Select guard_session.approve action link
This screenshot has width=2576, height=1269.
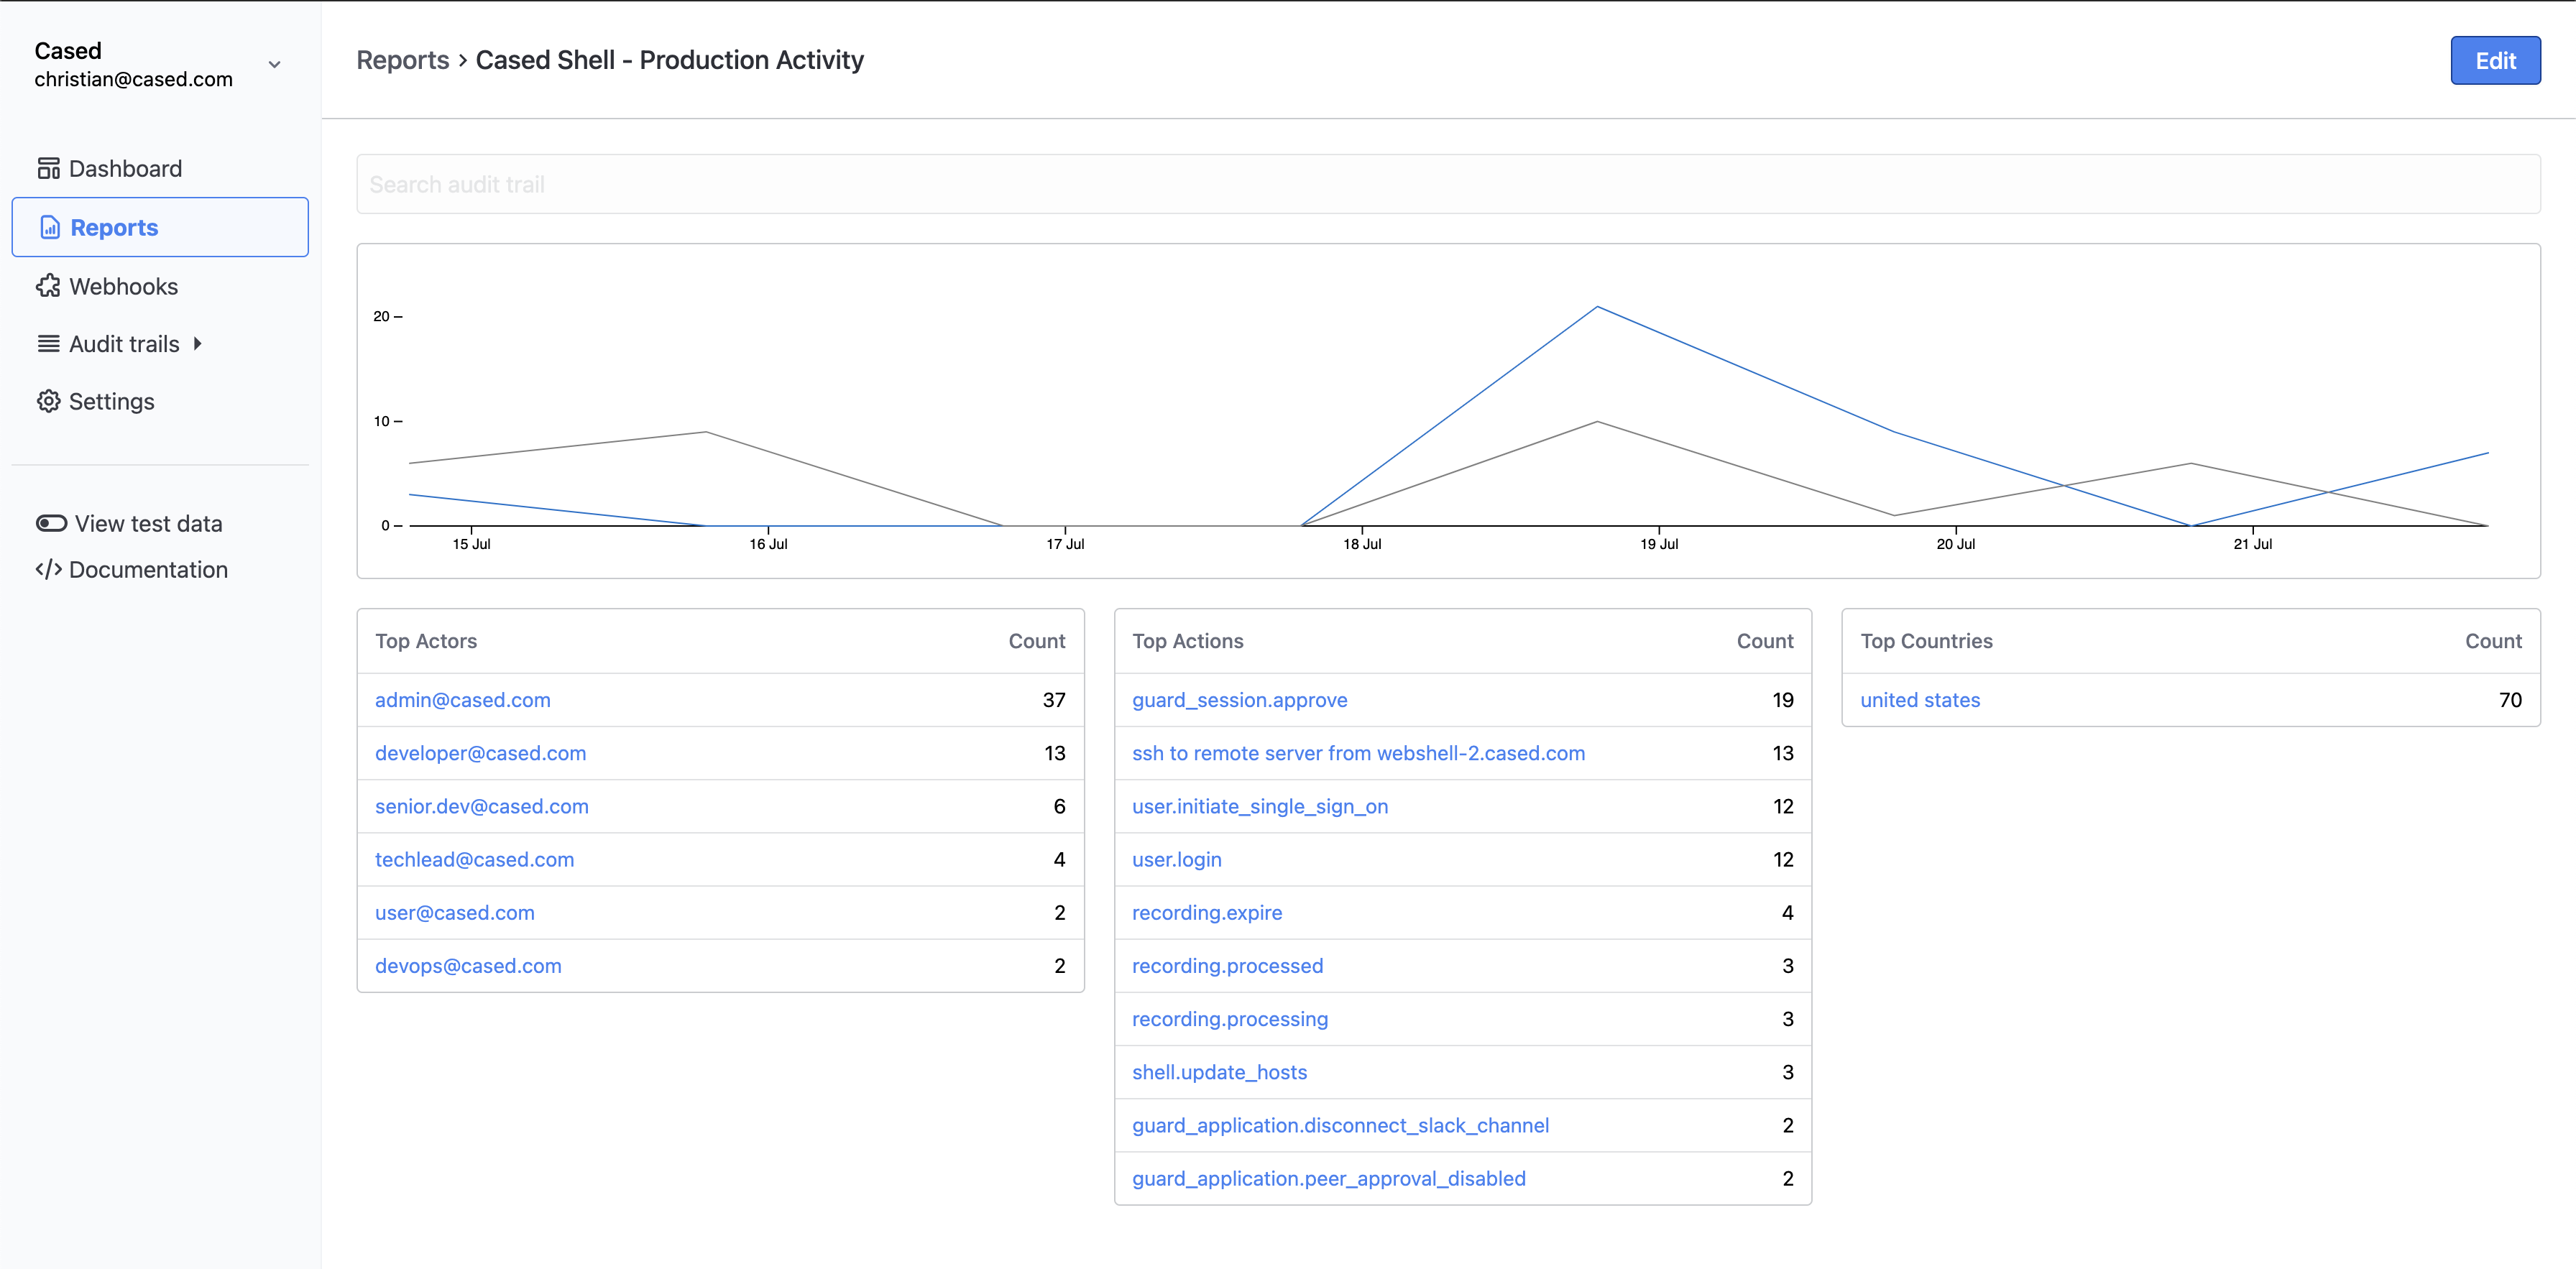pyautogui.click(x=1239, y=700)
